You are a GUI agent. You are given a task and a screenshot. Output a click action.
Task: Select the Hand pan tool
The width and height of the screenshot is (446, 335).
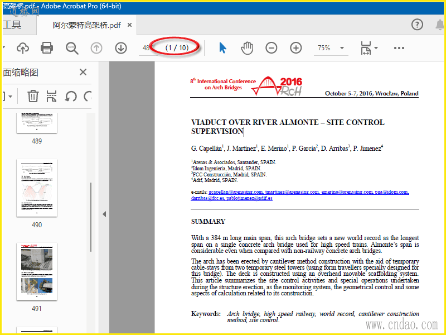(247, 48)
